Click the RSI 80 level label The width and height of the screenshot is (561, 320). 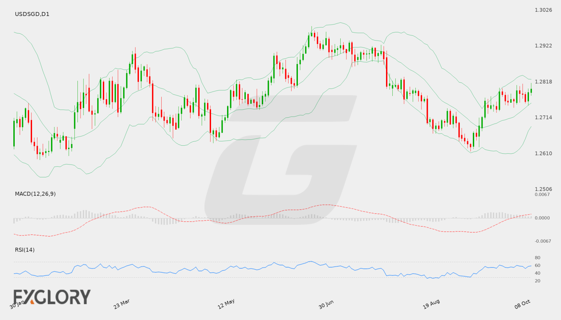pos(538,258)
